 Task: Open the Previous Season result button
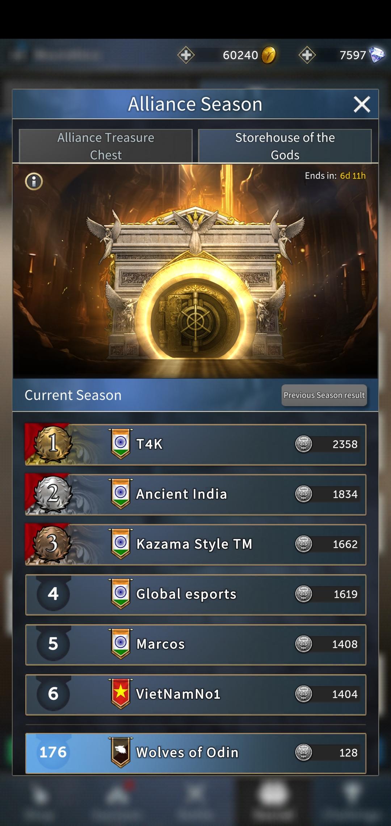pyautogui.click(x=324, y=395)
